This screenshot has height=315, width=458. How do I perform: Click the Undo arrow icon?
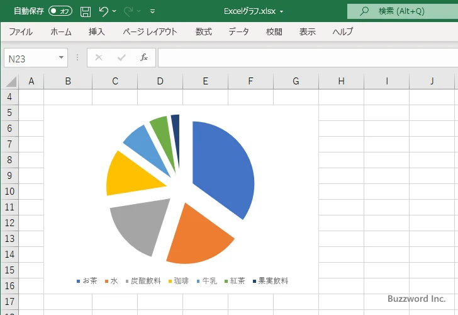[x=103, y=11]
